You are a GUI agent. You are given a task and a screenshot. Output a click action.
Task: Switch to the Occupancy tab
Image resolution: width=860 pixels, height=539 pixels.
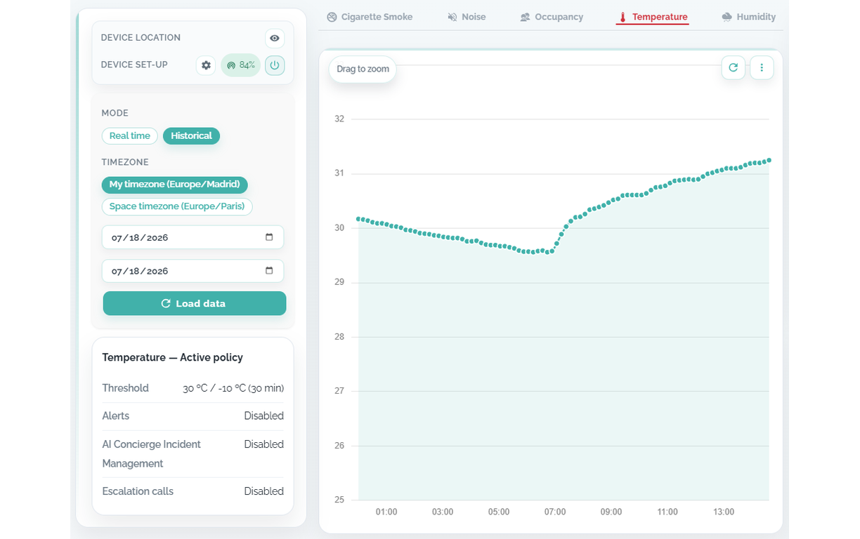click(x=552, y=17)
